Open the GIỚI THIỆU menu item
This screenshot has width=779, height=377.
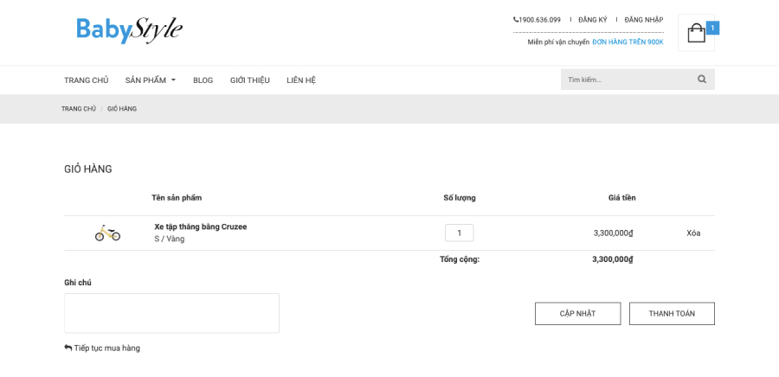[x=250, y=80]
